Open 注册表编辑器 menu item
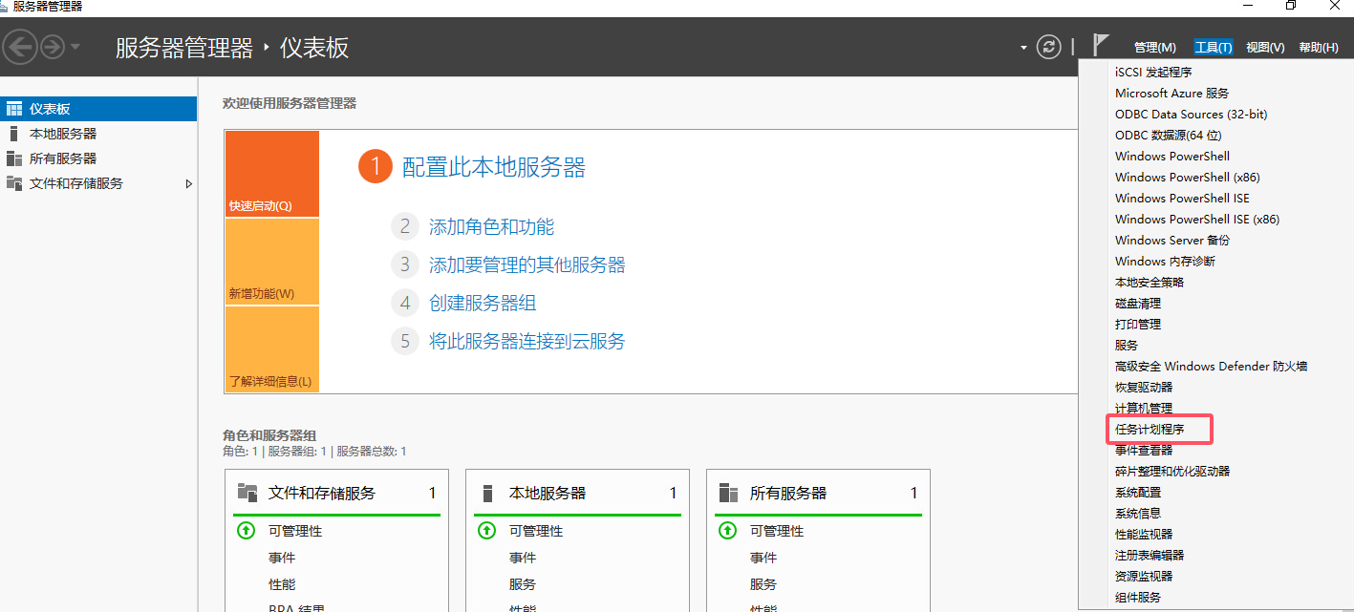The height and width of the screenshot is (612, 1354). pyautogui.click(x=1150, y=555)
